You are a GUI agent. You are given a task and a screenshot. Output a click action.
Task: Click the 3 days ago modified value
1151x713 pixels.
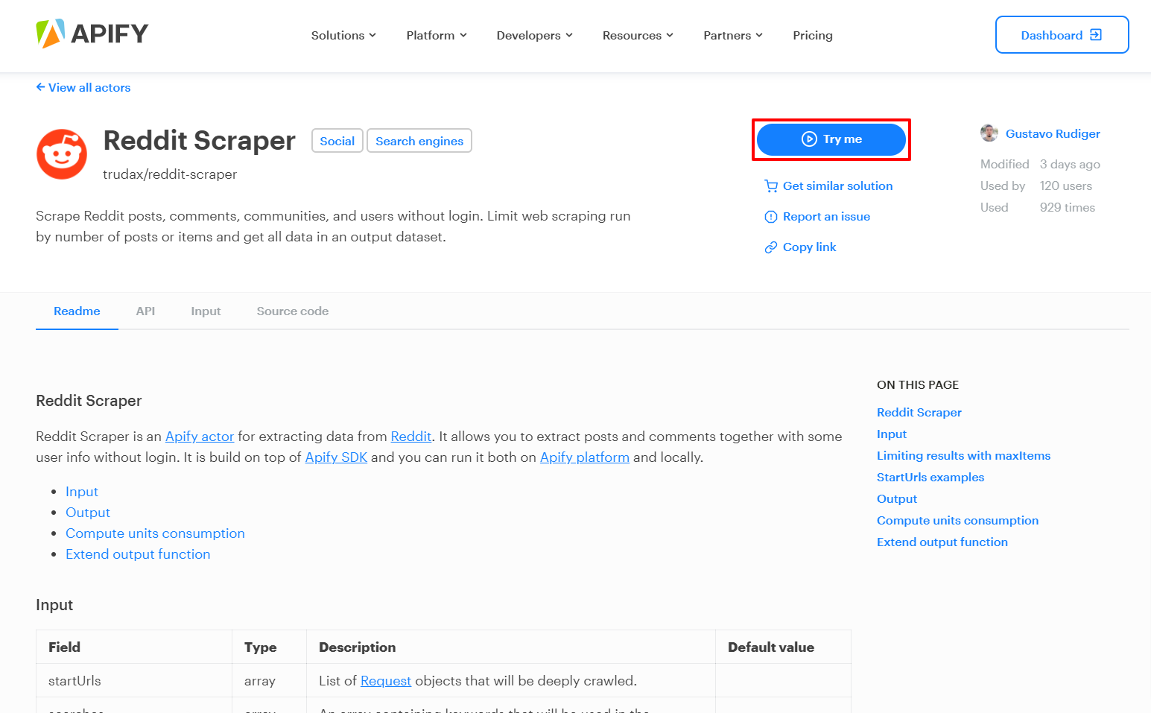point(1070,165)
